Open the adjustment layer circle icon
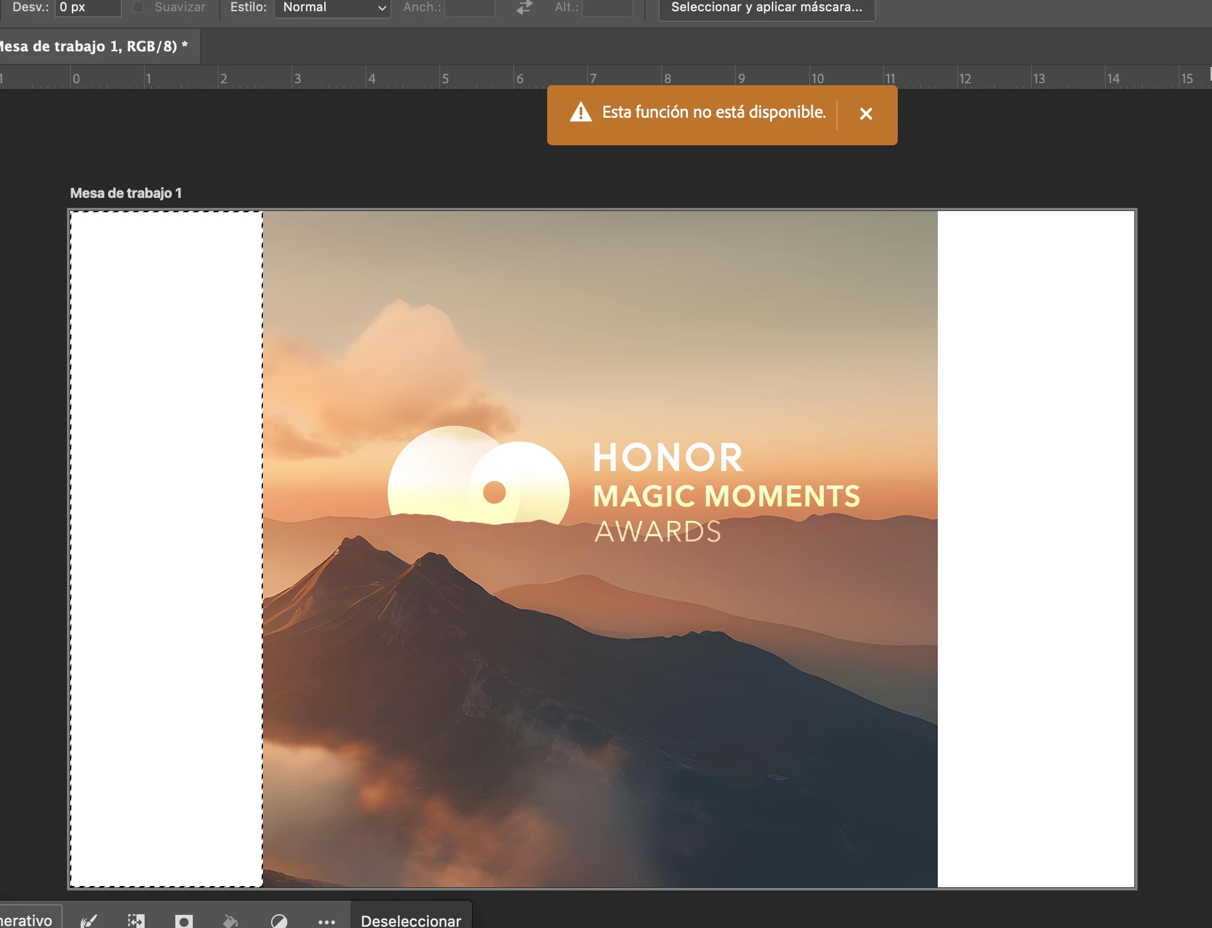1212x928 pixels. pos(279,920)
